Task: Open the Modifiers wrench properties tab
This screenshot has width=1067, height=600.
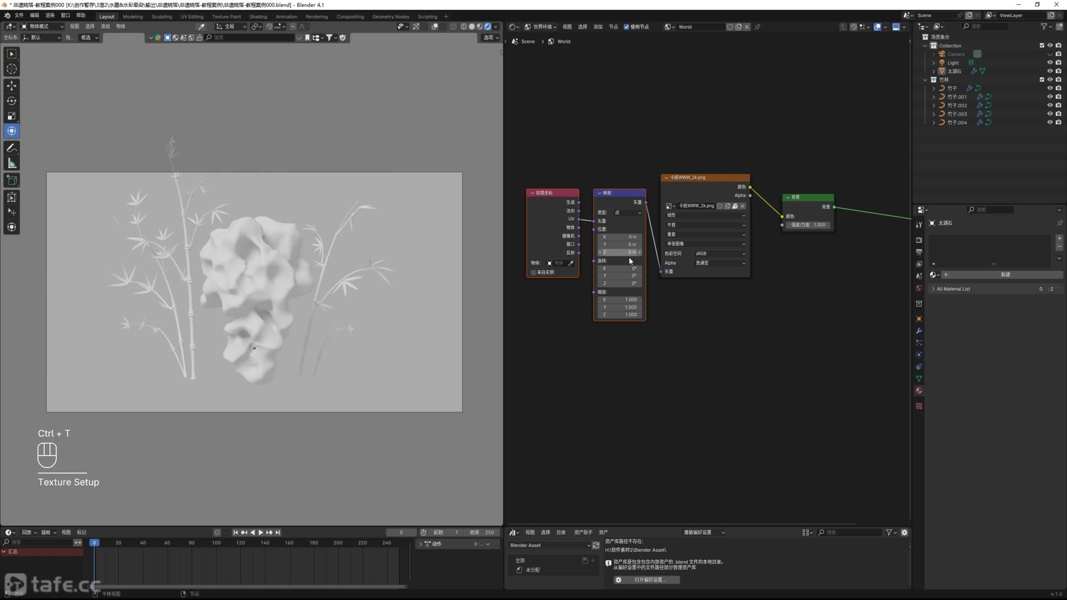Action: tap(919, 331)
